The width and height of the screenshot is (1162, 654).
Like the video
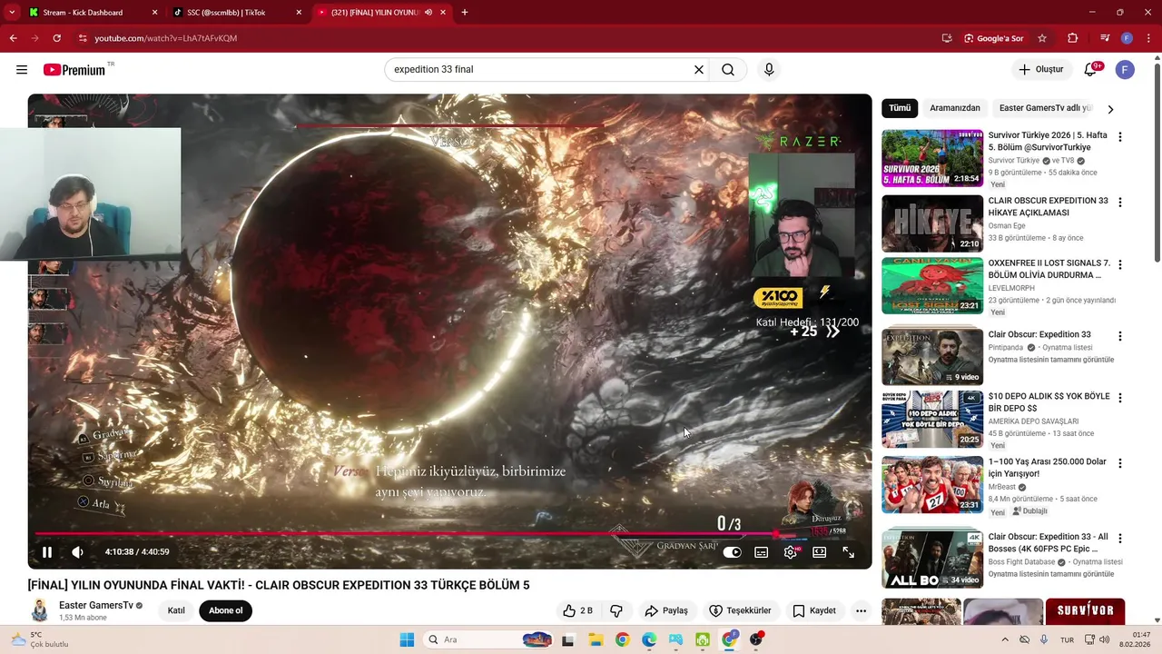[x=577, y=610]
